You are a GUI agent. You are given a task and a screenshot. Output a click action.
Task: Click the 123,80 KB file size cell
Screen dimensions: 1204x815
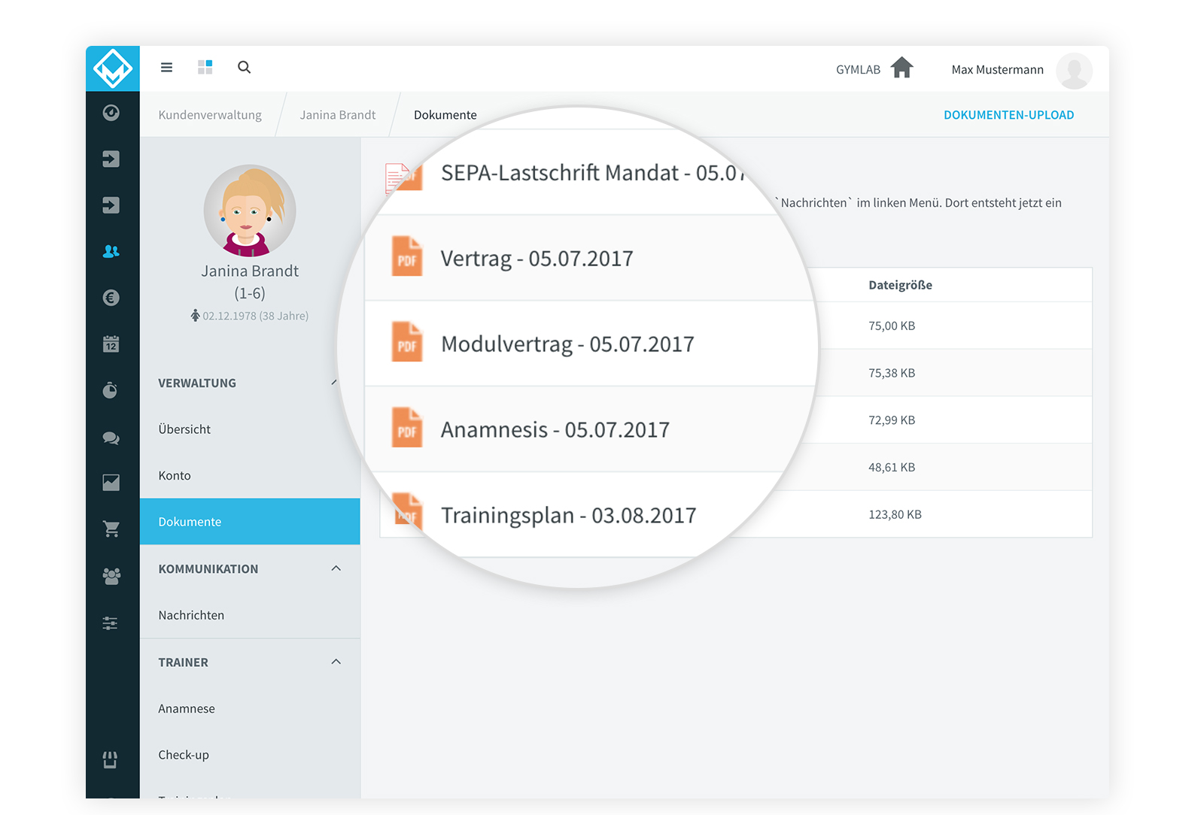click(x=895, y=514)
